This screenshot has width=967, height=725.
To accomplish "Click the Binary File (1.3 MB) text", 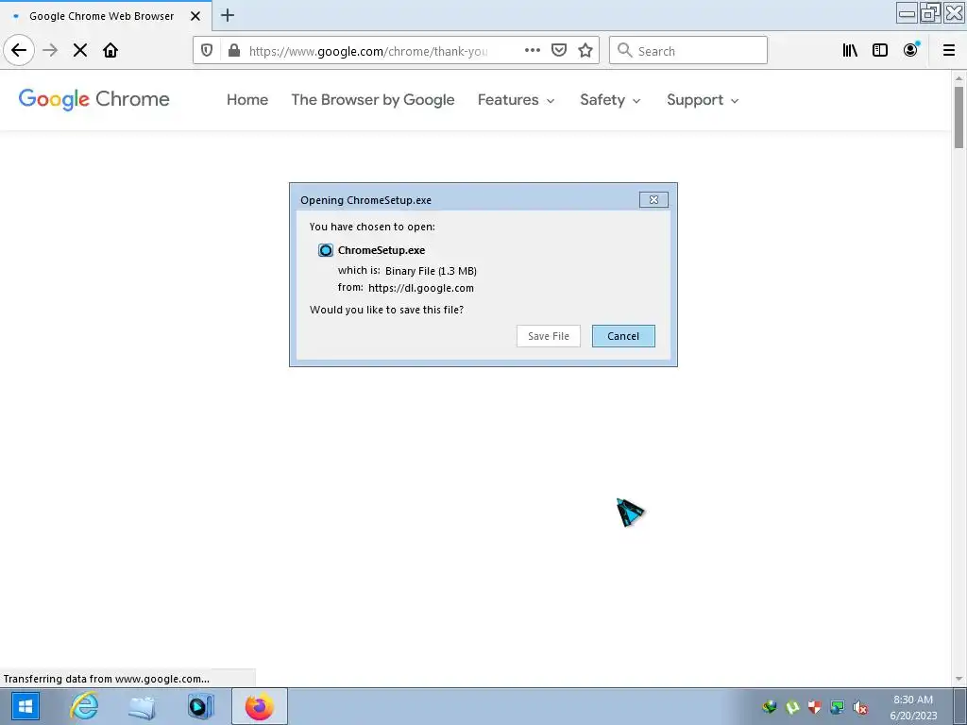I will coord(431,271).
